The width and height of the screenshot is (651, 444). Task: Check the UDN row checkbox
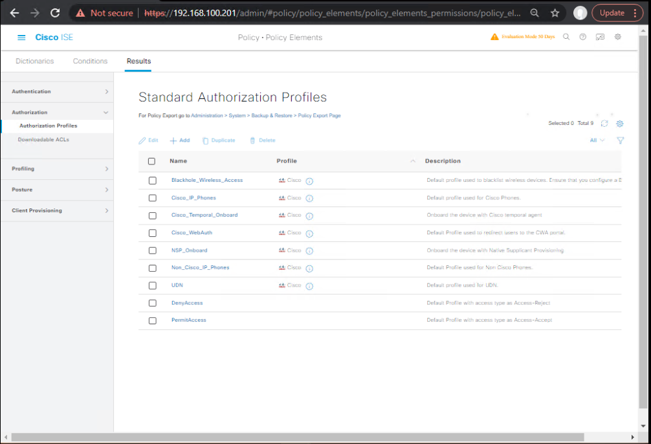click(x=152, y=286)
